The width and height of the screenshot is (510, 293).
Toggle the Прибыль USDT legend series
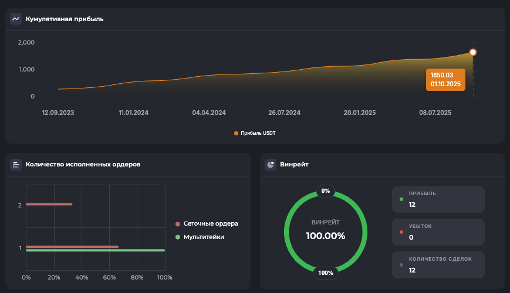pos(255,133)
